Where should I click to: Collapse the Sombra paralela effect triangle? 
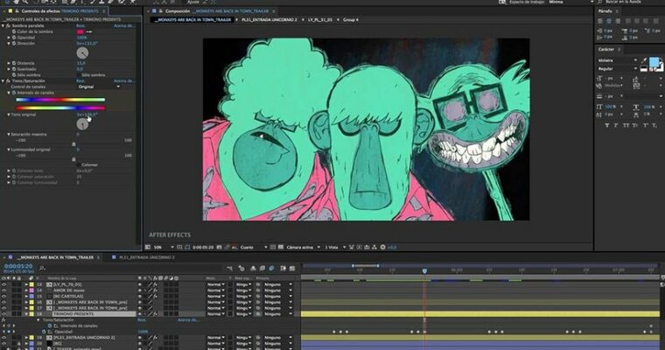point(3,25)
